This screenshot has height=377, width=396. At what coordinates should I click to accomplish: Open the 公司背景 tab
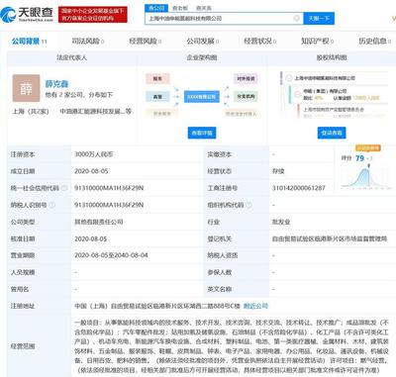[29, 42]
